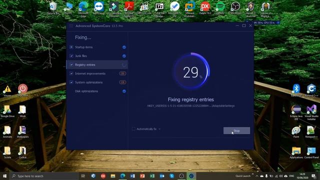Viewport: 320px width, 180px height.
Task: Uncheck the Registry entries checkbox
Action: point(71,64)
